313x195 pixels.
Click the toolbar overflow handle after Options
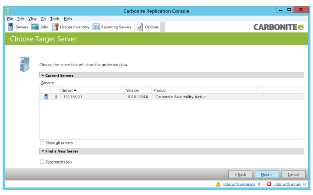click(163, 27)
